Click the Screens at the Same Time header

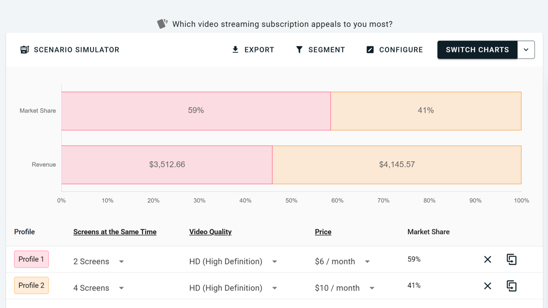click(x=115, y=232)
